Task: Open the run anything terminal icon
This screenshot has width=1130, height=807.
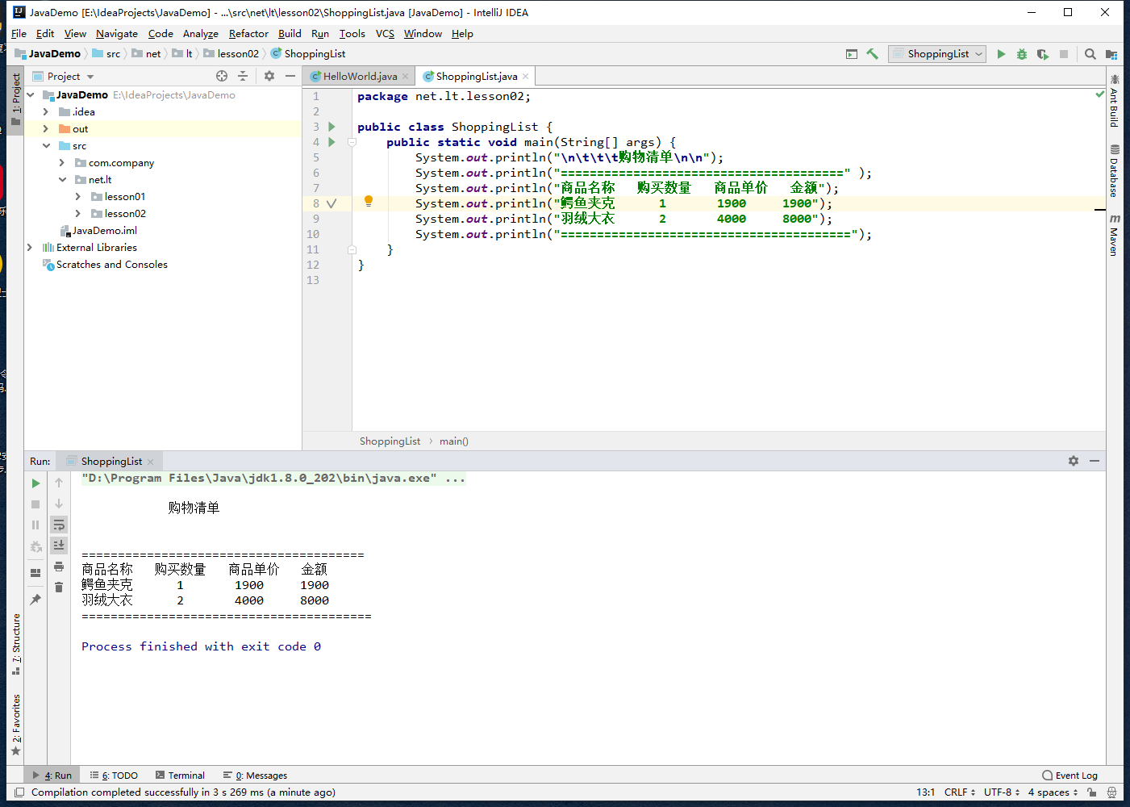Action: 852,54
